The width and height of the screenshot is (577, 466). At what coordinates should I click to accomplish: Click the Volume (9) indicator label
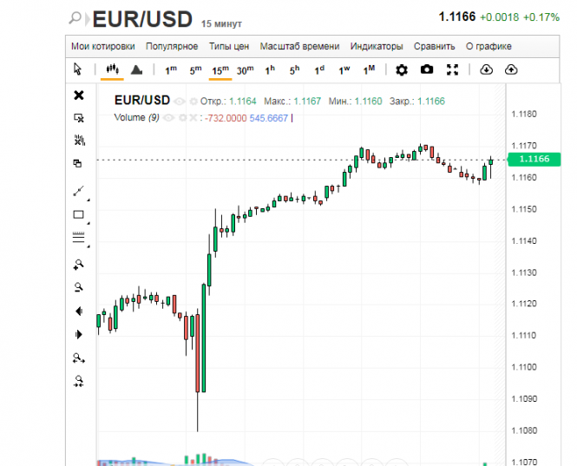tap(136, 117)
